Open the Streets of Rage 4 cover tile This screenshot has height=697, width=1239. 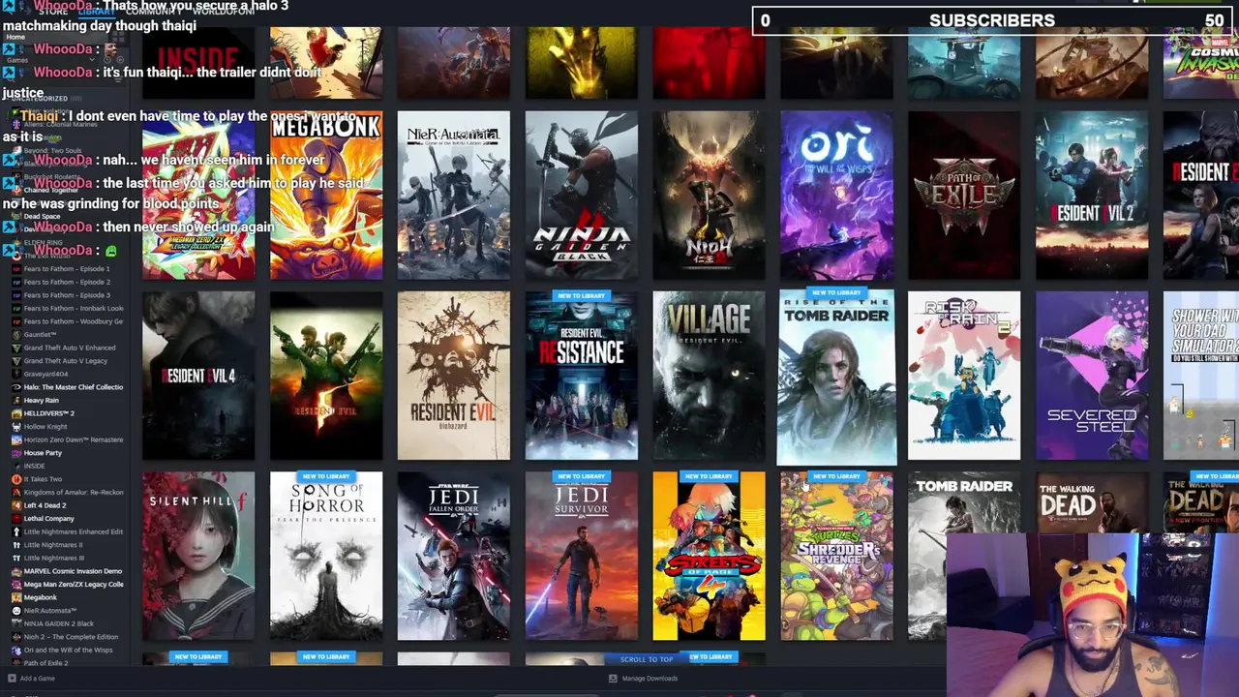(709, 556)
